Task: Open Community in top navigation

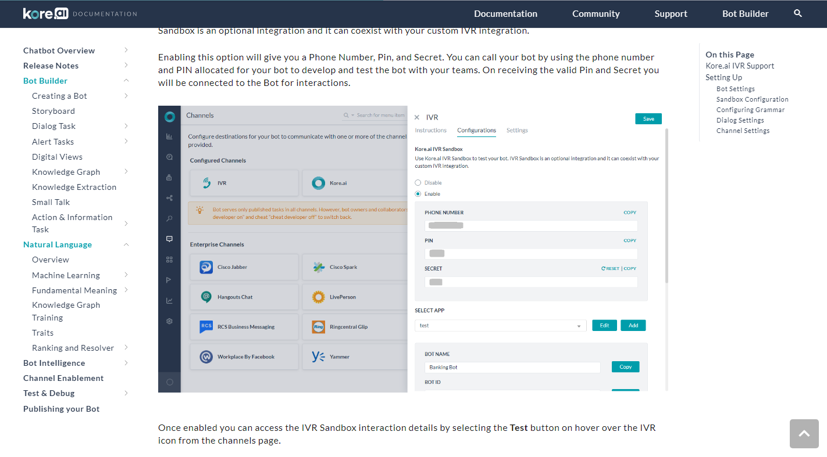Action: tap(596, 13)
